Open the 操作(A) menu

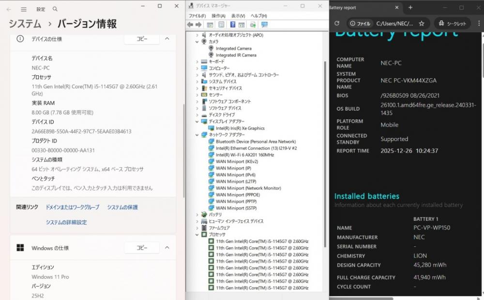(x=218, y=16)
